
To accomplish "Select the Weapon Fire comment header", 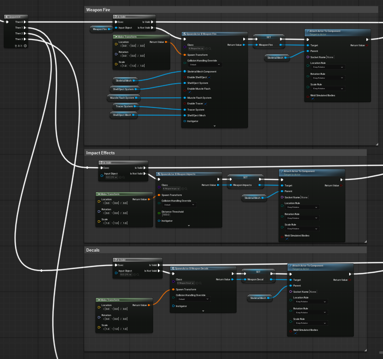I will tap(231, 10).
